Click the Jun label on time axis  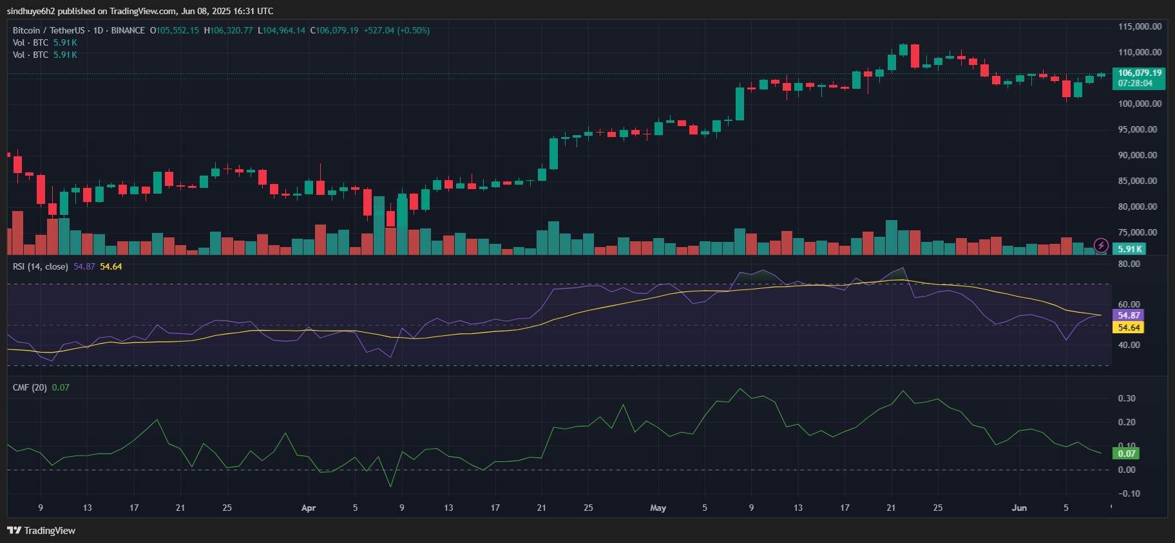pos(1019,508)
